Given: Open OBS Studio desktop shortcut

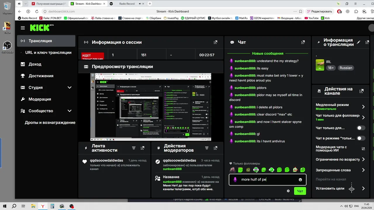Looking at the screenshot, I should tap(7, 47).
